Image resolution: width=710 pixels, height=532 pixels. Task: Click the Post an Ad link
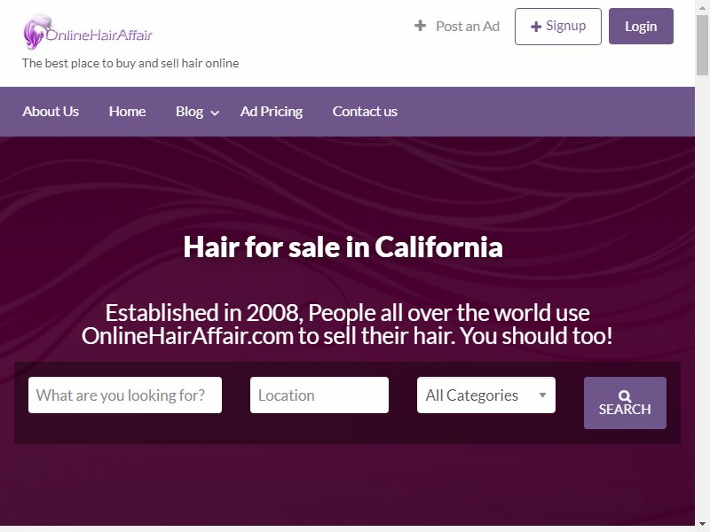click(x=457, y=27)
